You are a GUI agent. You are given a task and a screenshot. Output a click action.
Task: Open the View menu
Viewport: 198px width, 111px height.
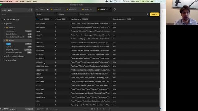coord(28,2)
